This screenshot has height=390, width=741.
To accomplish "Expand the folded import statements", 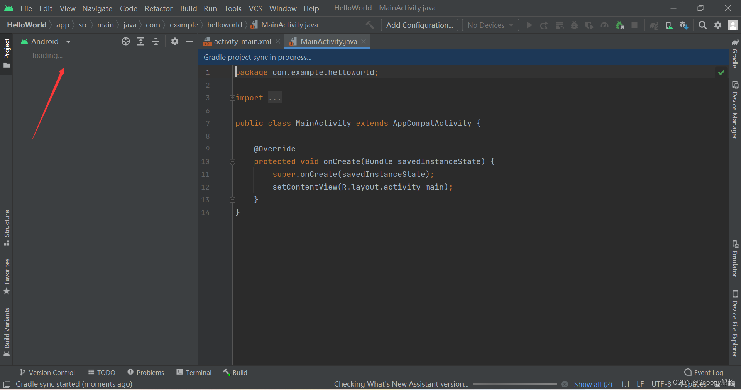I will coord(232,98).
